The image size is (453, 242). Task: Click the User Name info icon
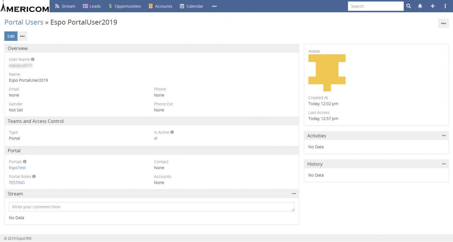[x=33, y=59]
